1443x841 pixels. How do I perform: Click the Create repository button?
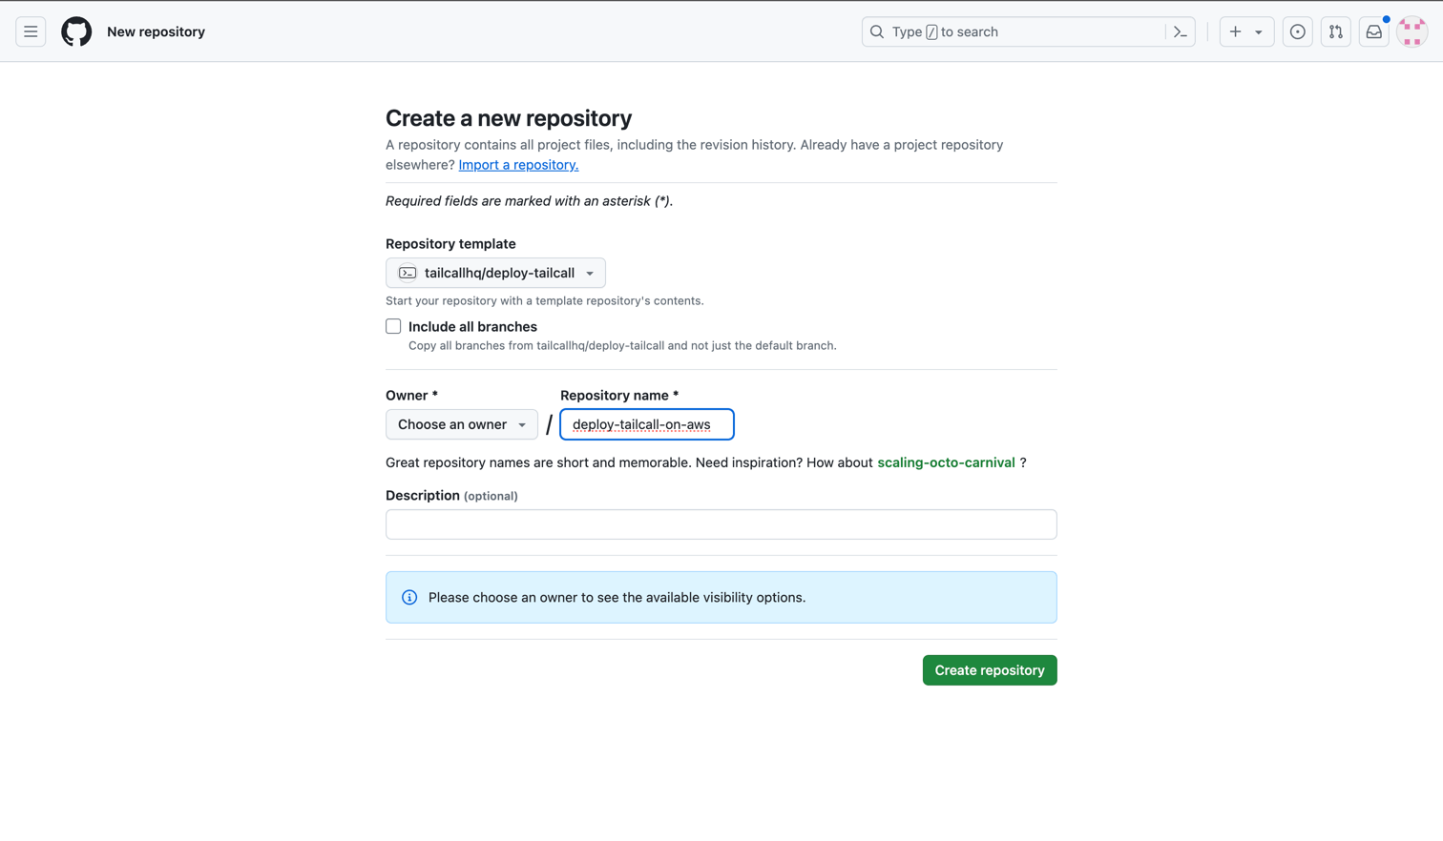tap(989, 669)
